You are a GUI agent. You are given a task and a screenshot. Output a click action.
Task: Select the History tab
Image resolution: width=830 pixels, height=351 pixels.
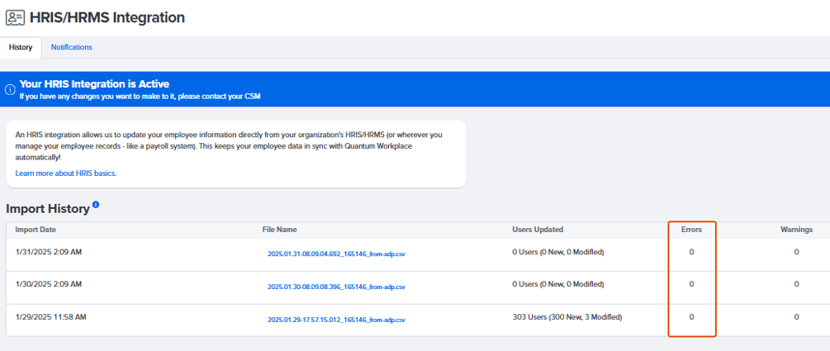(21, 47)
